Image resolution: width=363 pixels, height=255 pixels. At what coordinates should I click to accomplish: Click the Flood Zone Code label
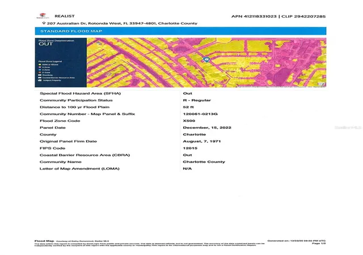pyautogui.click(x=60, y=121)
